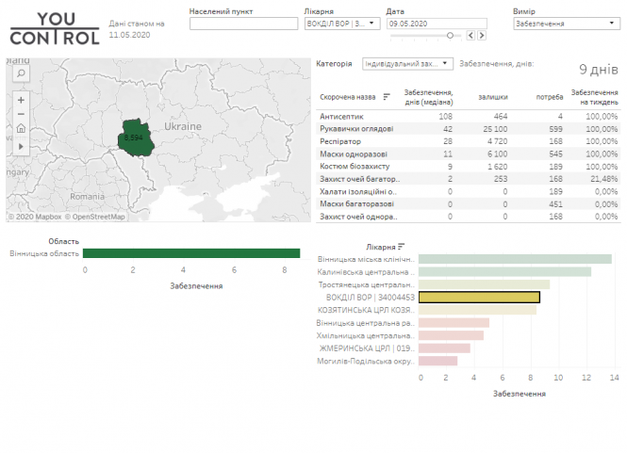
Task: Click the 21,48% weekly supply value
Action: pos(603,179)
